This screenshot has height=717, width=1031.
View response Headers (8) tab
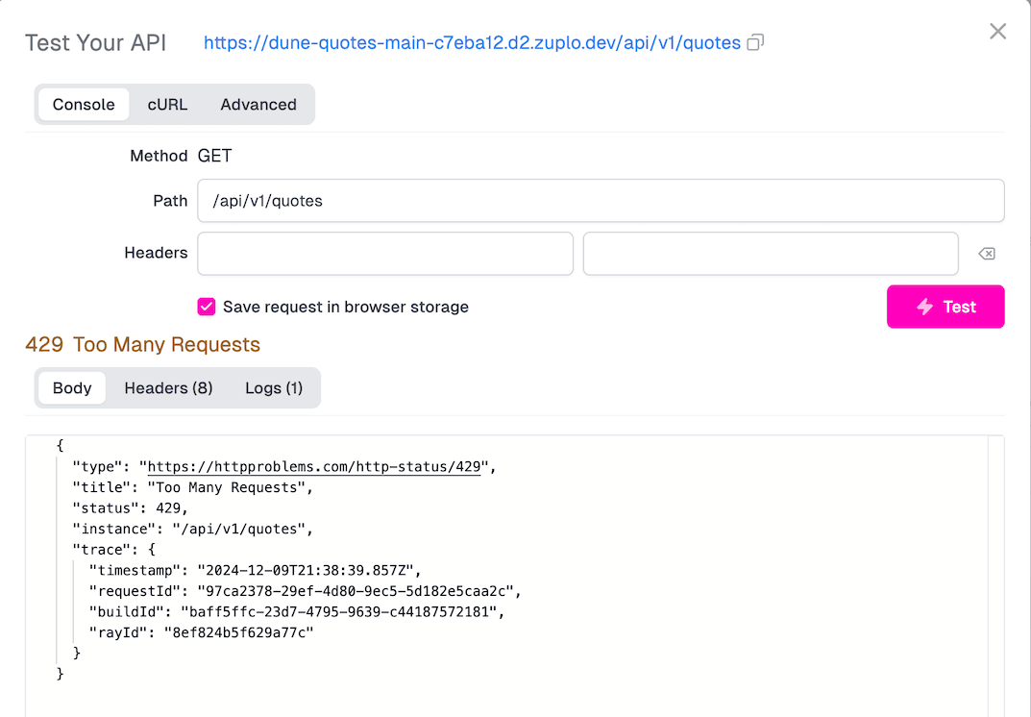(168, 387)
